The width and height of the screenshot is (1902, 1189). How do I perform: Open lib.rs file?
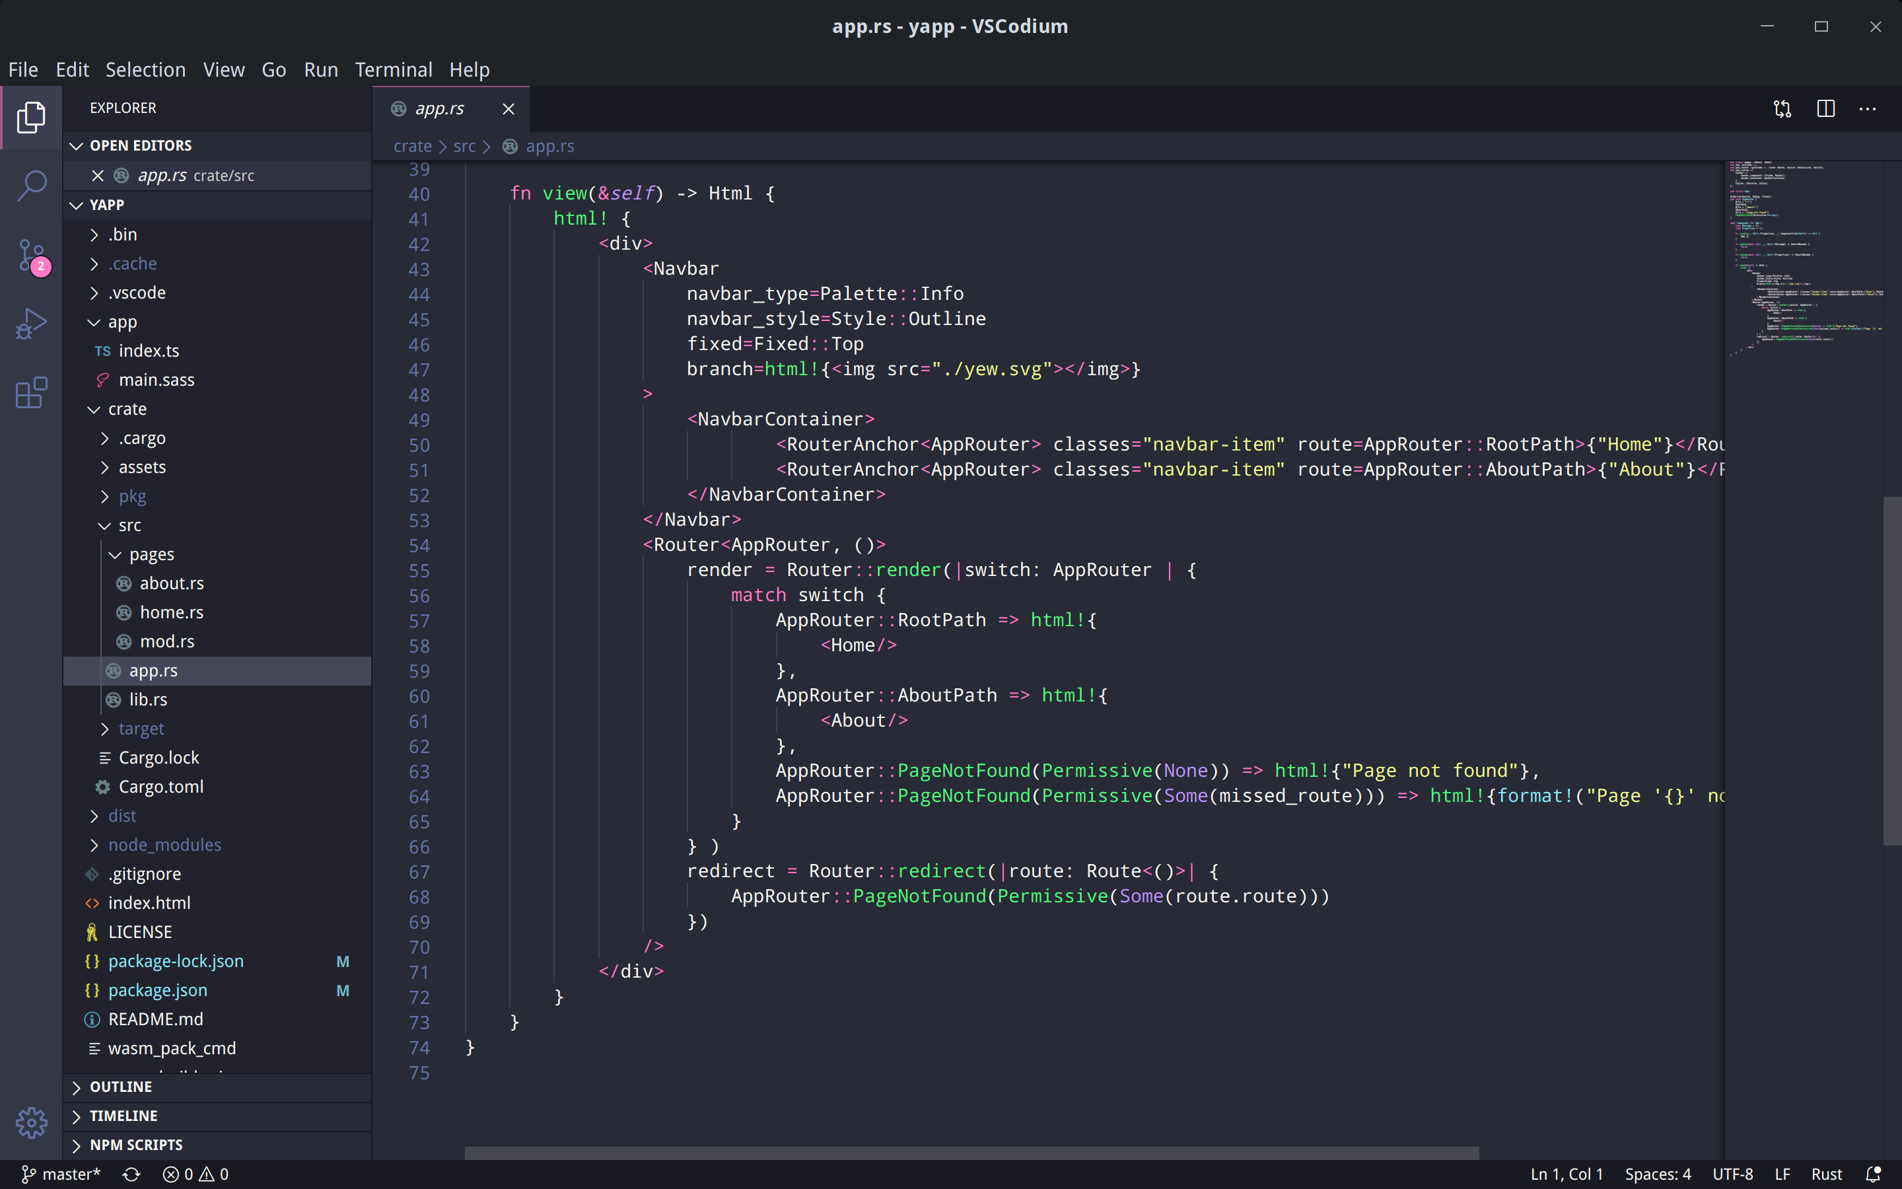(x=218, y=700)
